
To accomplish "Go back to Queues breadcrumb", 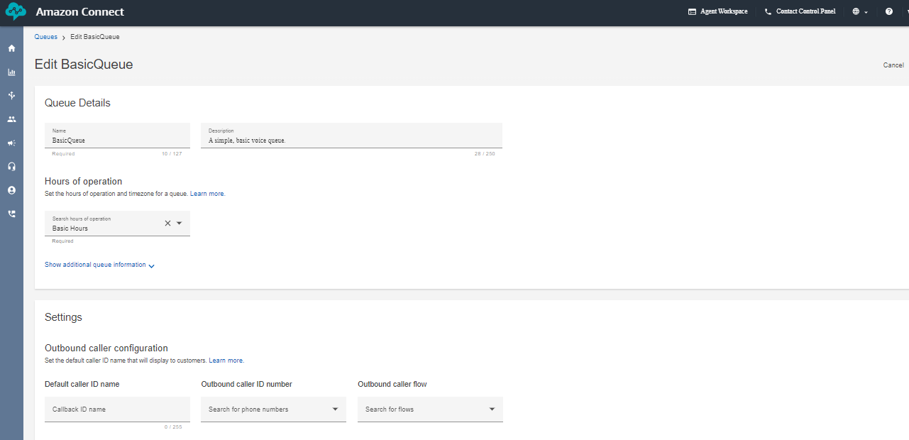I will point(45,37).
